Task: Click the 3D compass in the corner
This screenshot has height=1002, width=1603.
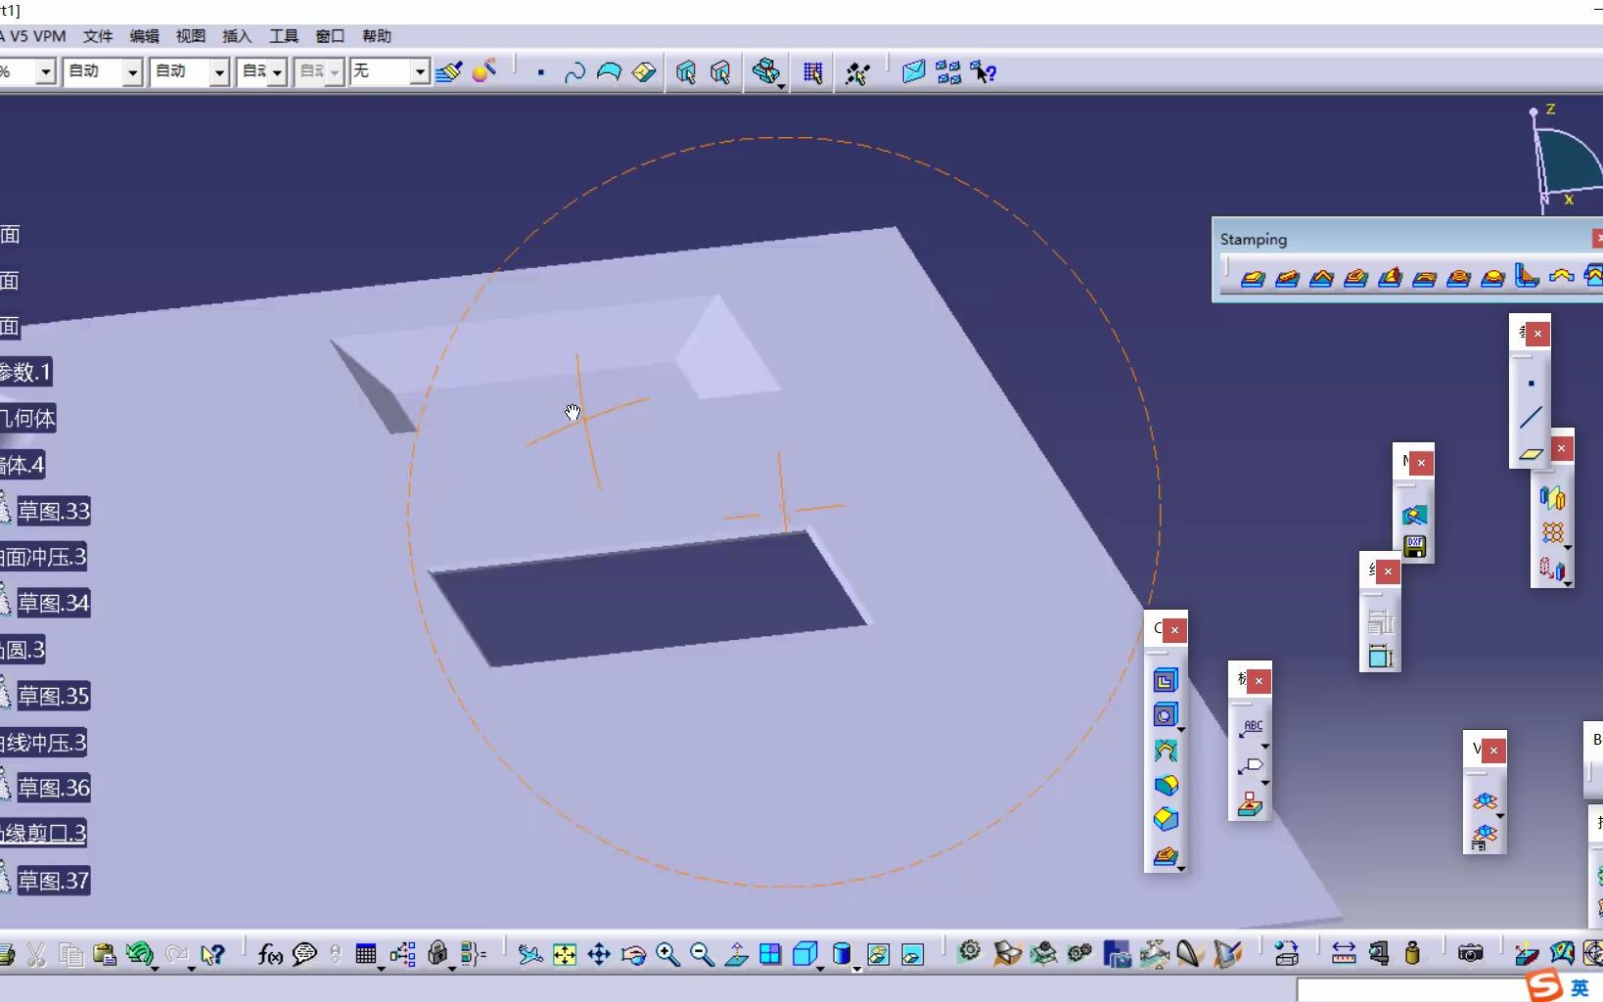Action: tap(1566, 159)
